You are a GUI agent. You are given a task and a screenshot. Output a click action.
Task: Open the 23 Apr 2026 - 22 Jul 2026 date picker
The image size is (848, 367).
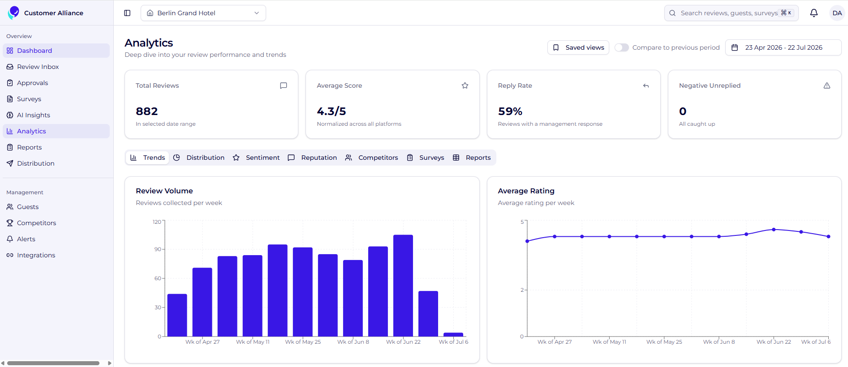click(783, 47)
